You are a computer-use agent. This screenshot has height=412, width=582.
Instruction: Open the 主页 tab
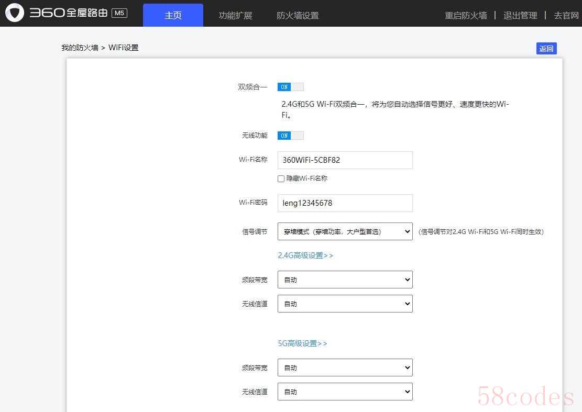coord(173,15)
